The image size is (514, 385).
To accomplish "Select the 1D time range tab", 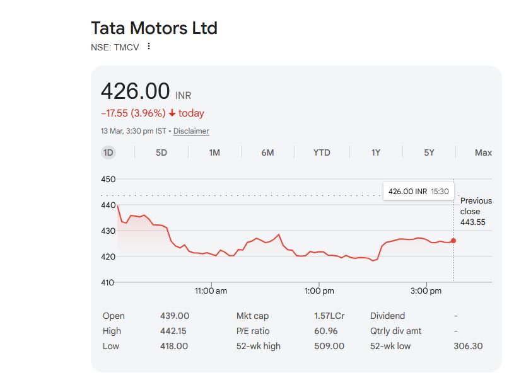I will point(108,152).
